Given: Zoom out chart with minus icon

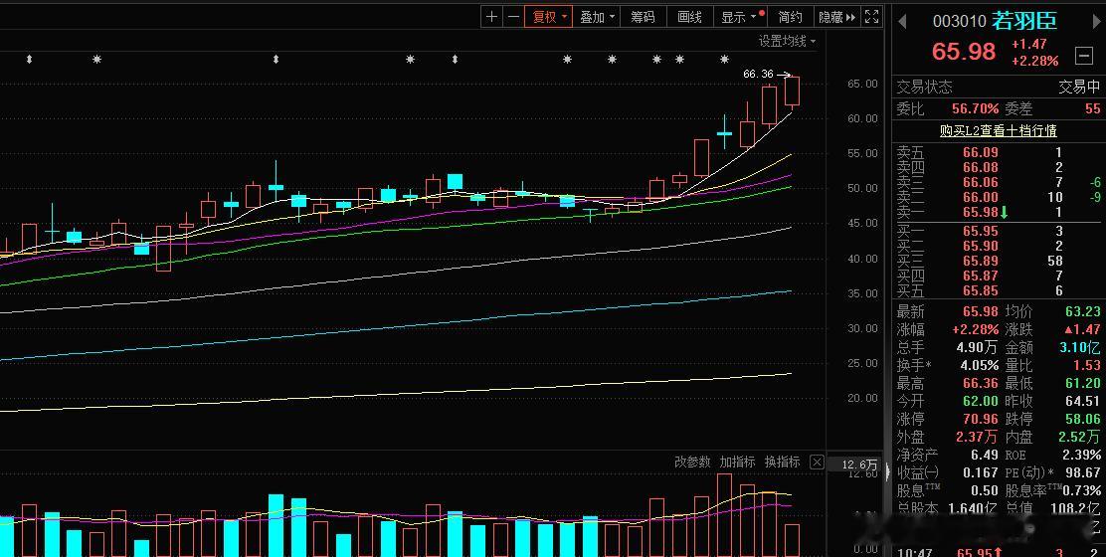Looking at the screenshot, I should coord(513,17).
